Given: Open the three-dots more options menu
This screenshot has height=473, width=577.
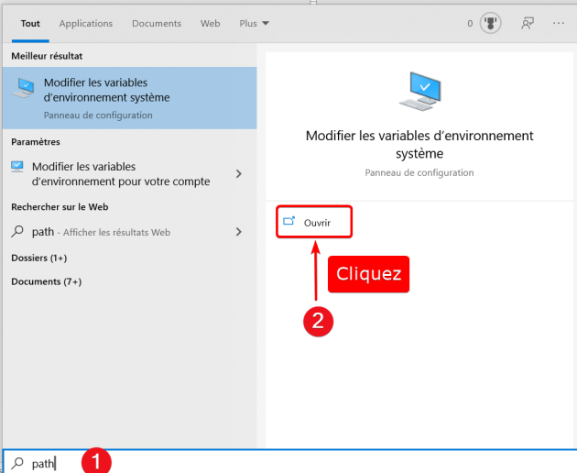Looking at the screenshot, I should click(559, 24).
